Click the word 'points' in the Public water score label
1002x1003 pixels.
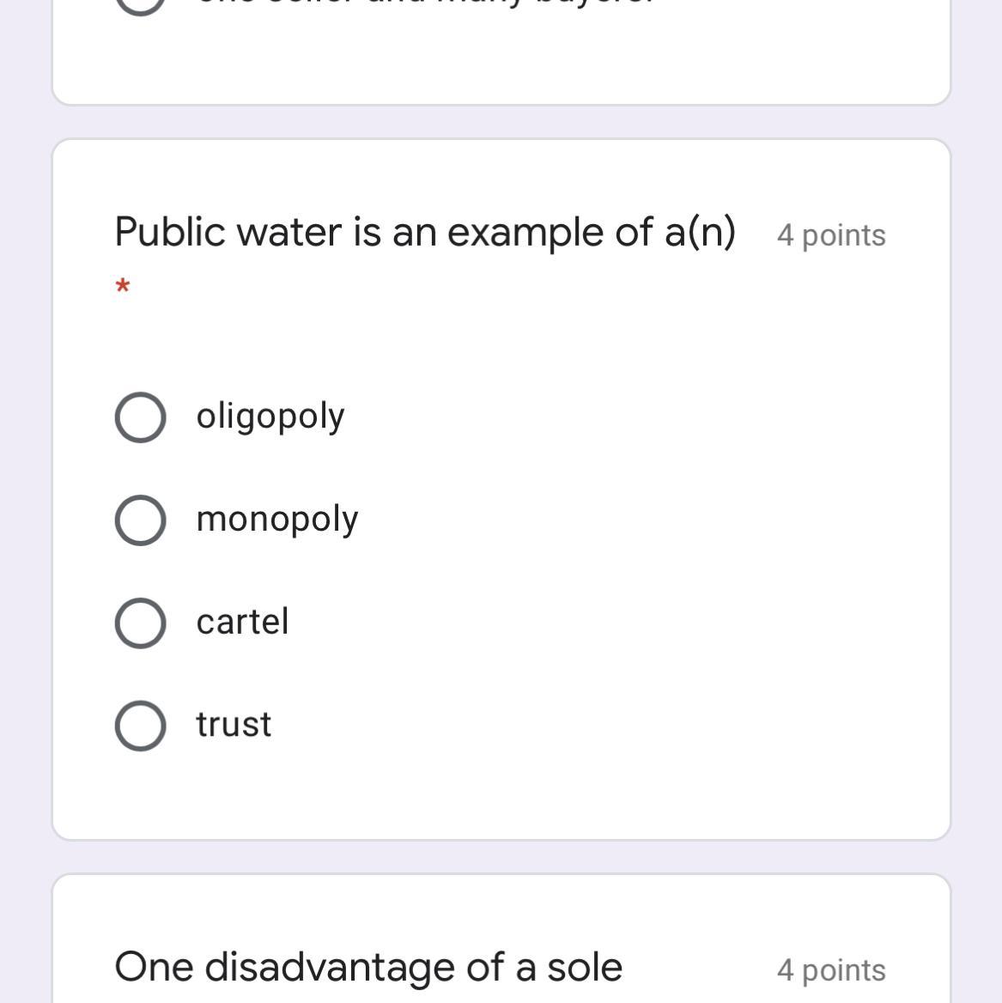click(843, 235)
